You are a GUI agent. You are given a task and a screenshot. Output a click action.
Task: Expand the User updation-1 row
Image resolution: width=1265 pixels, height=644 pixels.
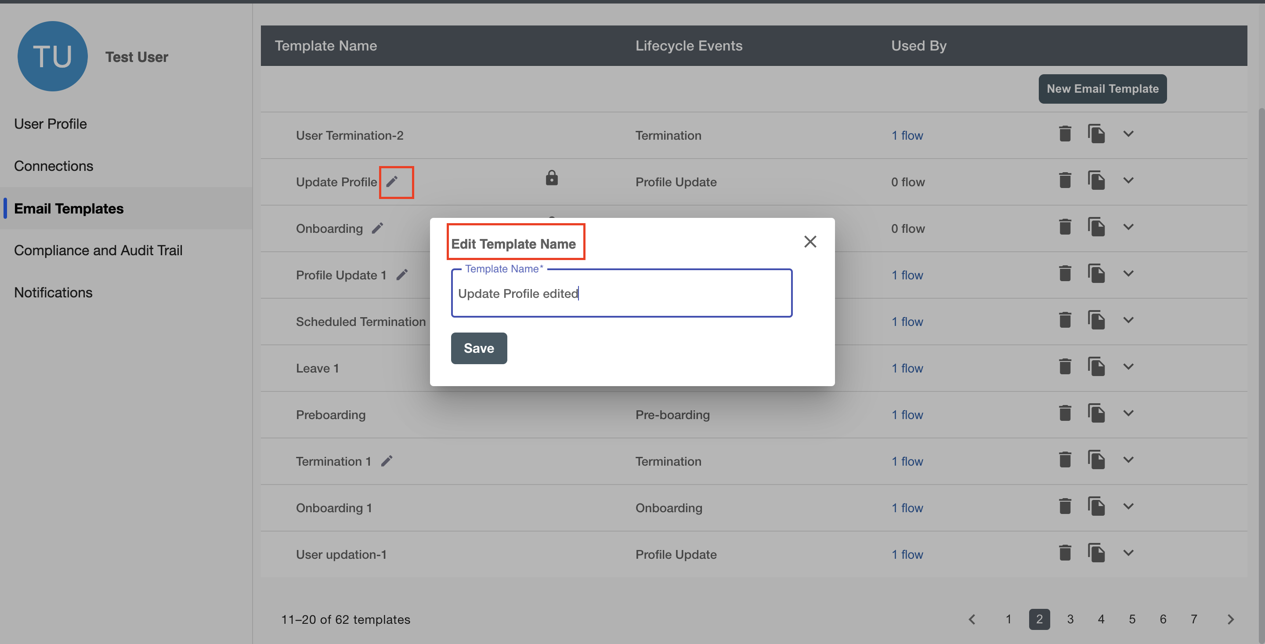[x=1128, y=553]
